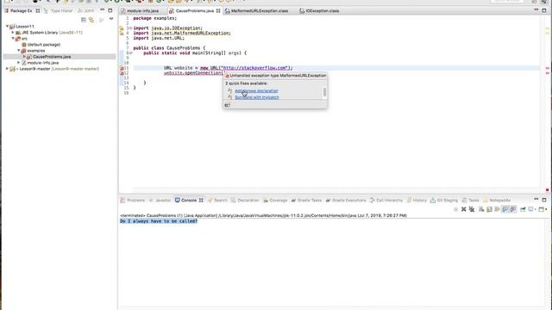Maximize the editor area
This screenshot has width=552, height=310.
544,10
